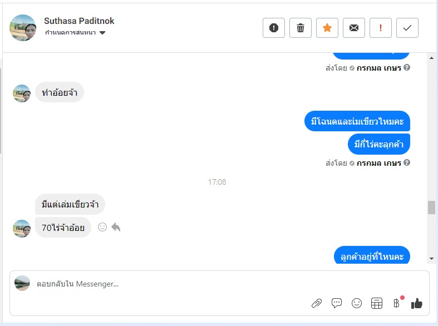Reply to the 70ไร่จ้าอ้อย message with arrow
This screenshot has width=438, height=326.
pyautogui.click(x=116, y=227)
